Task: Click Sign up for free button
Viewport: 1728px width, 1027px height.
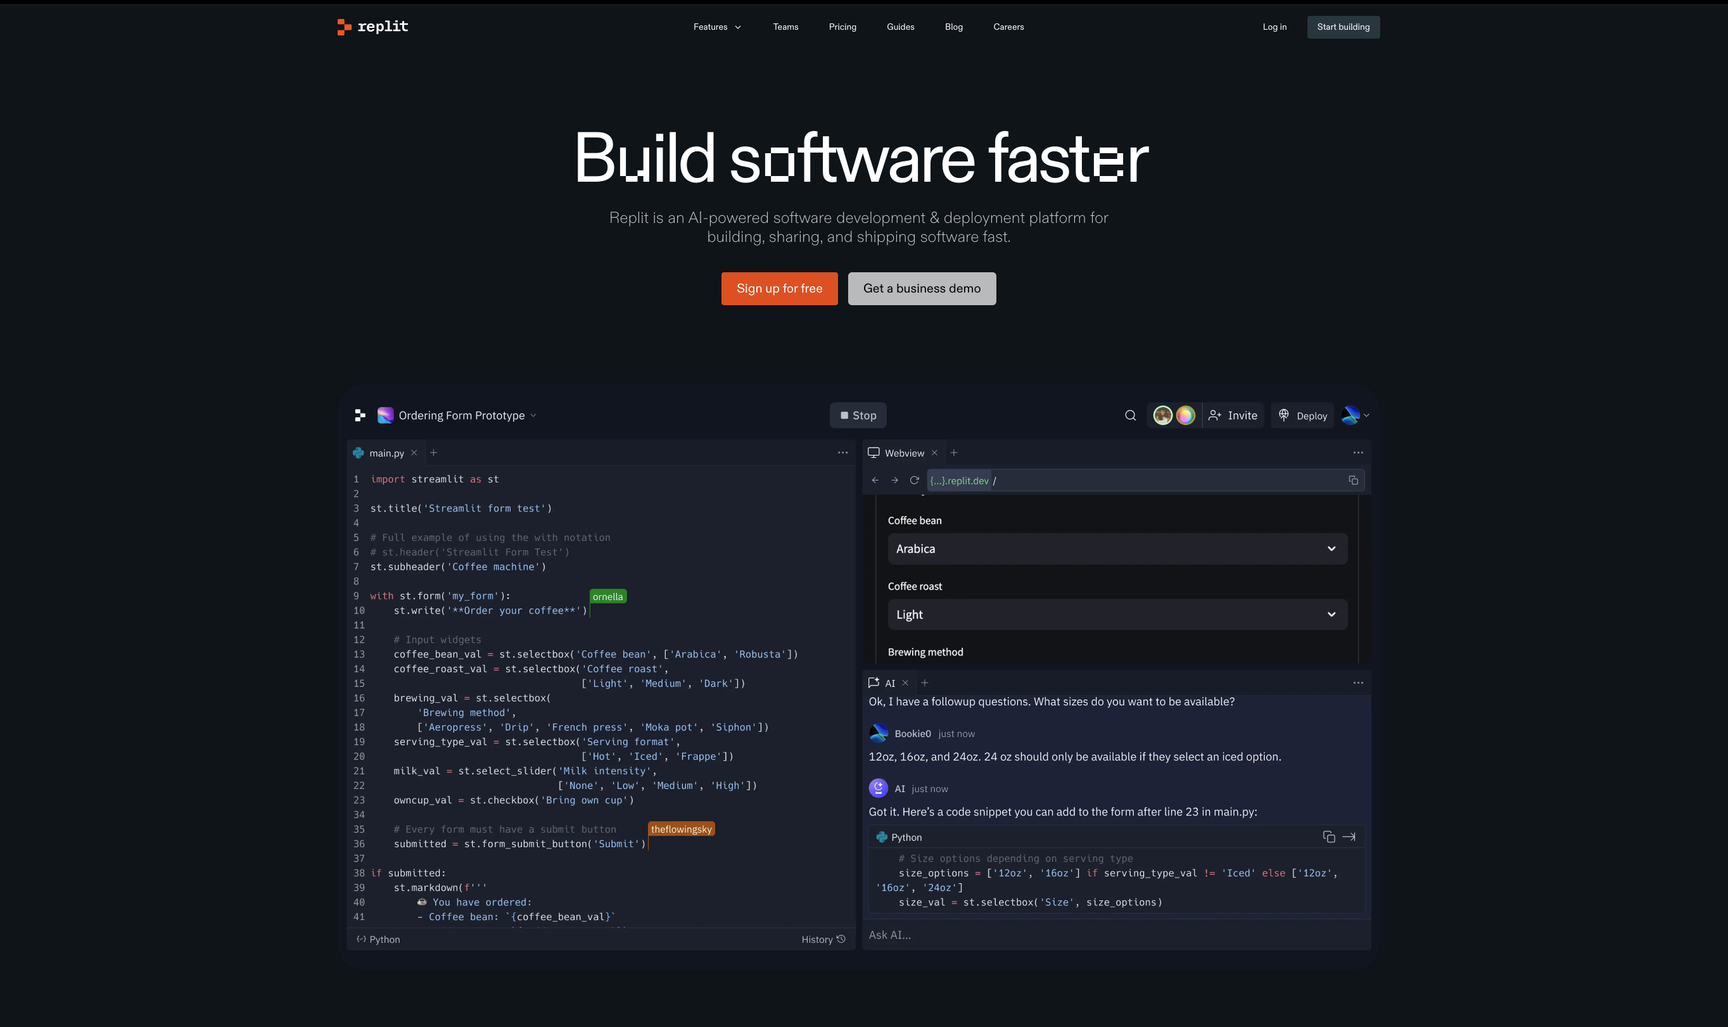Action: (x=779, y=289)
